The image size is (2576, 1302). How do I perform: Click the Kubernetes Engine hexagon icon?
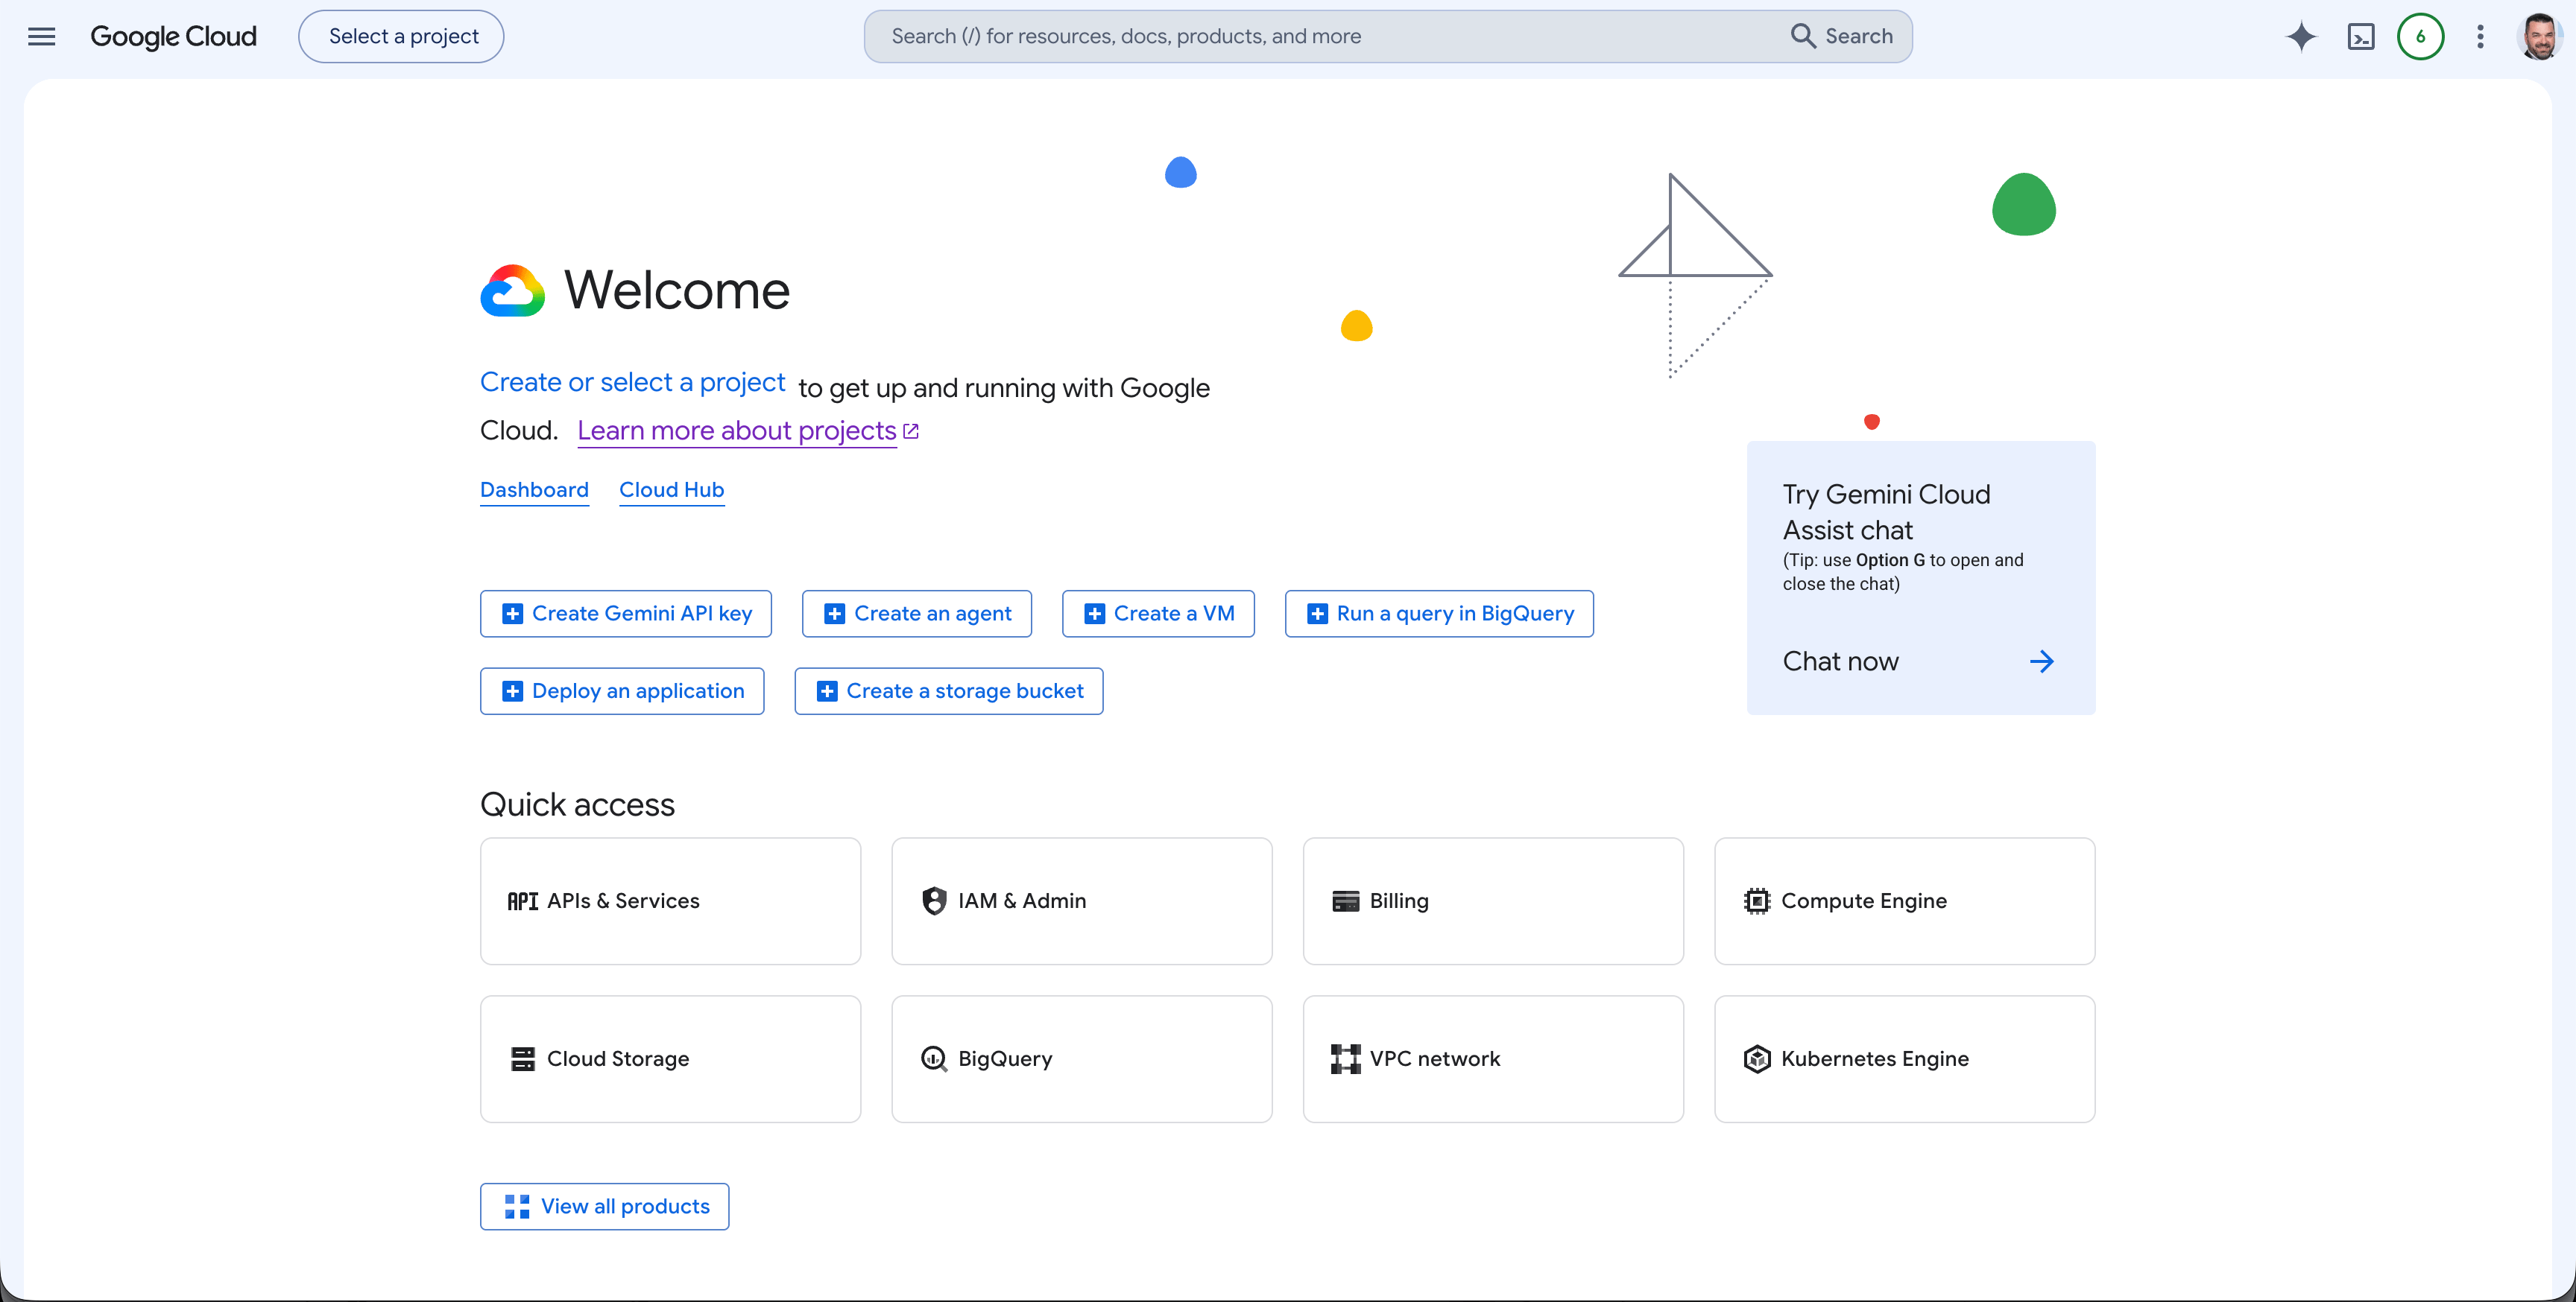[x=1757, y=1059]
